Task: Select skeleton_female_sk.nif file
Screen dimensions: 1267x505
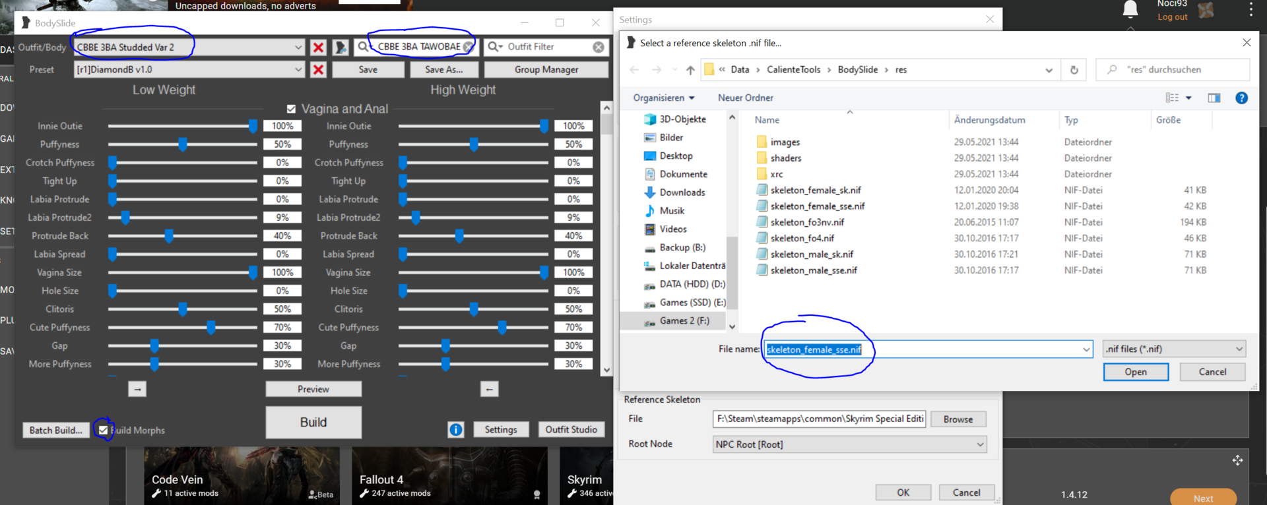Action: pyautogui.click(x=815, y=191)
